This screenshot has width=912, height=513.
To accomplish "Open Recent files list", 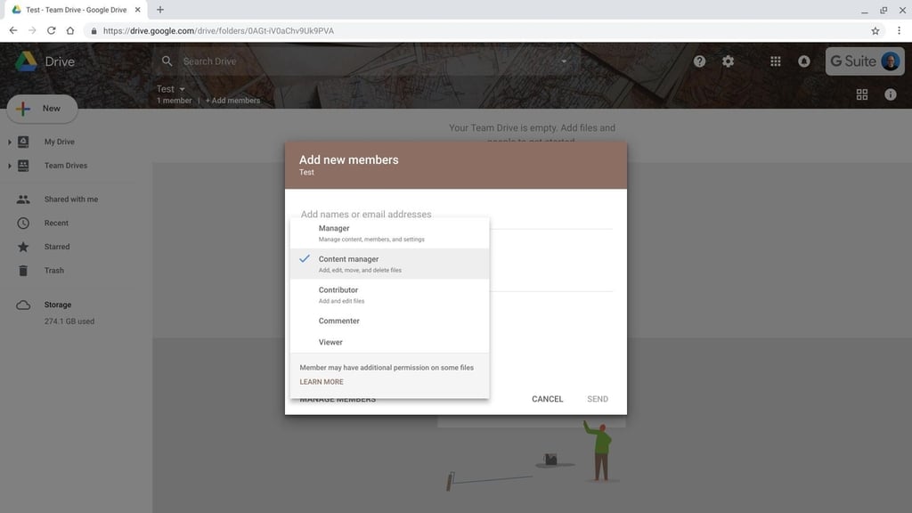I will coord(56,223).
